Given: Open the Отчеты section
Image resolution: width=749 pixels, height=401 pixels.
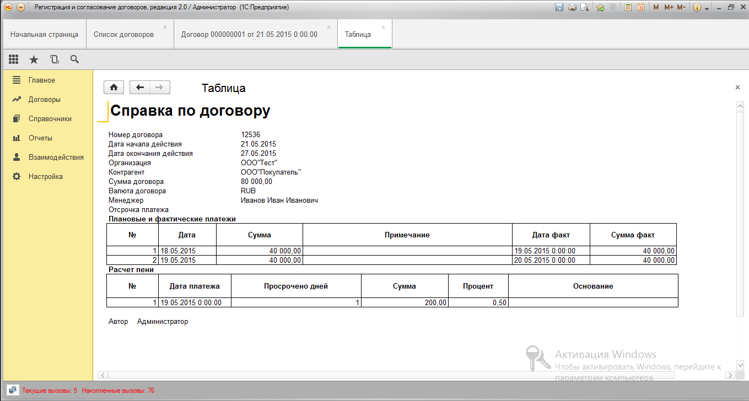Looking at the screenshot, I should (x=48, y=138).
